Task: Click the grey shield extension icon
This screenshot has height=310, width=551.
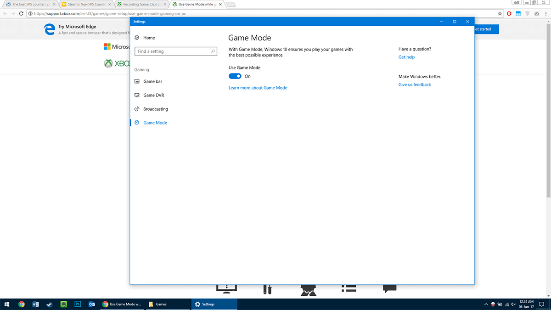Action: tap(528, 14)
